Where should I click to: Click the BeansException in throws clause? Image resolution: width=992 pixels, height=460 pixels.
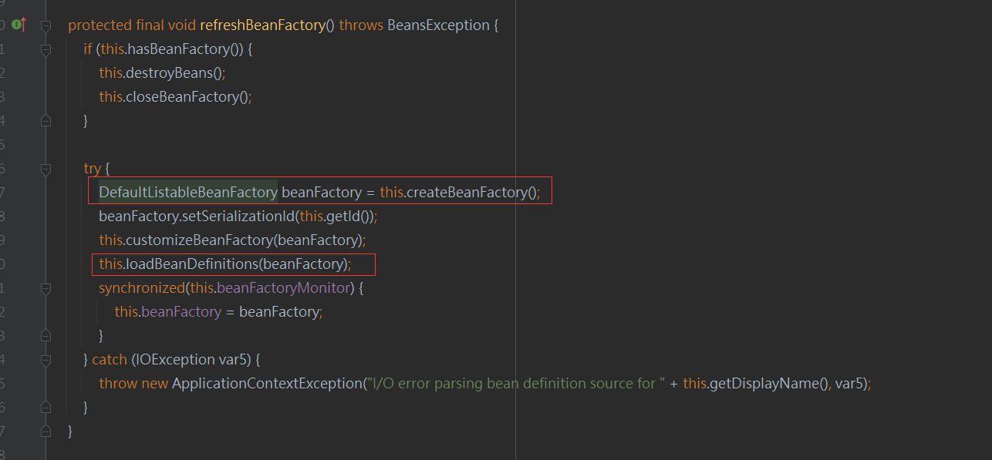(x=438, y=25)
